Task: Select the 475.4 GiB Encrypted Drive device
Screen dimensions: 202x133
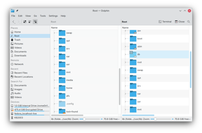Action: pyautogui.click(x=29, y=110)
